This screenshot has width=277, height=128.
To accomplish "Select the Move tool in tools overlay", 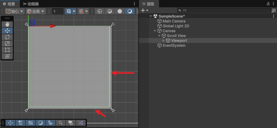I will point(7,31).
